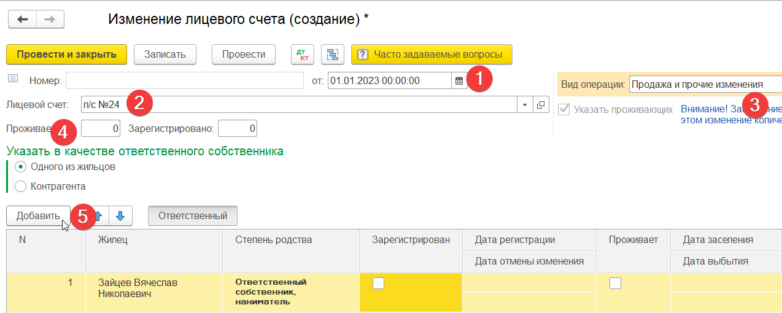Click the Степень родства column header
This screenshot has height=313, width=782.
pyautogui.click(x=290, y=250)
